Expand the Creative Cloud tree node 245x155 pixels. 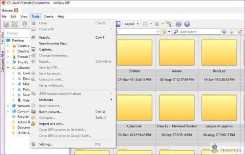click(x=8, y=46)
